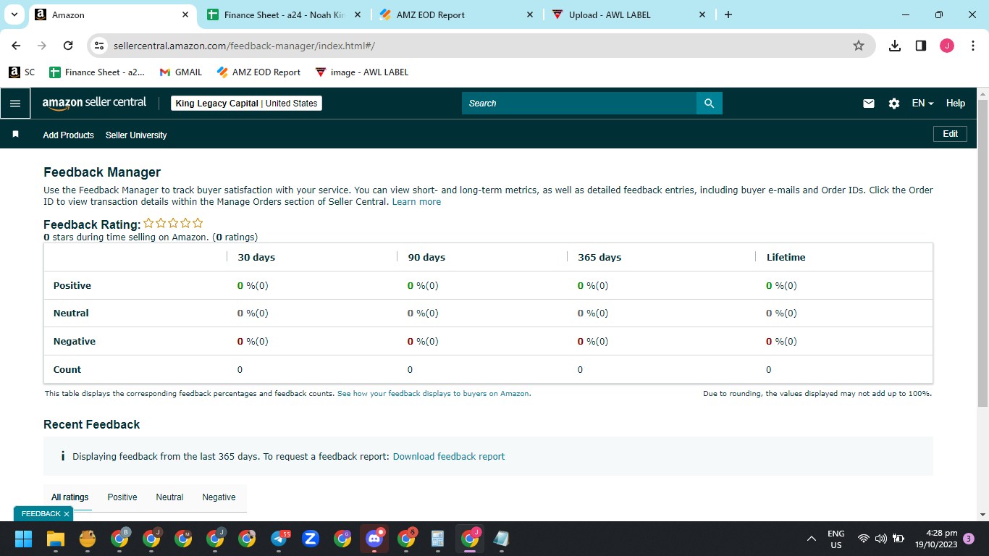Open the clock and calendar flyout
Screen dimensions: 989x556
coord(936,539)
